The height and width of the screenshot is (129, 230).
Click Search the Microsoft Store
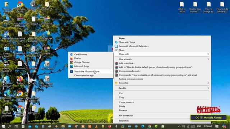[x=91, y=72]
